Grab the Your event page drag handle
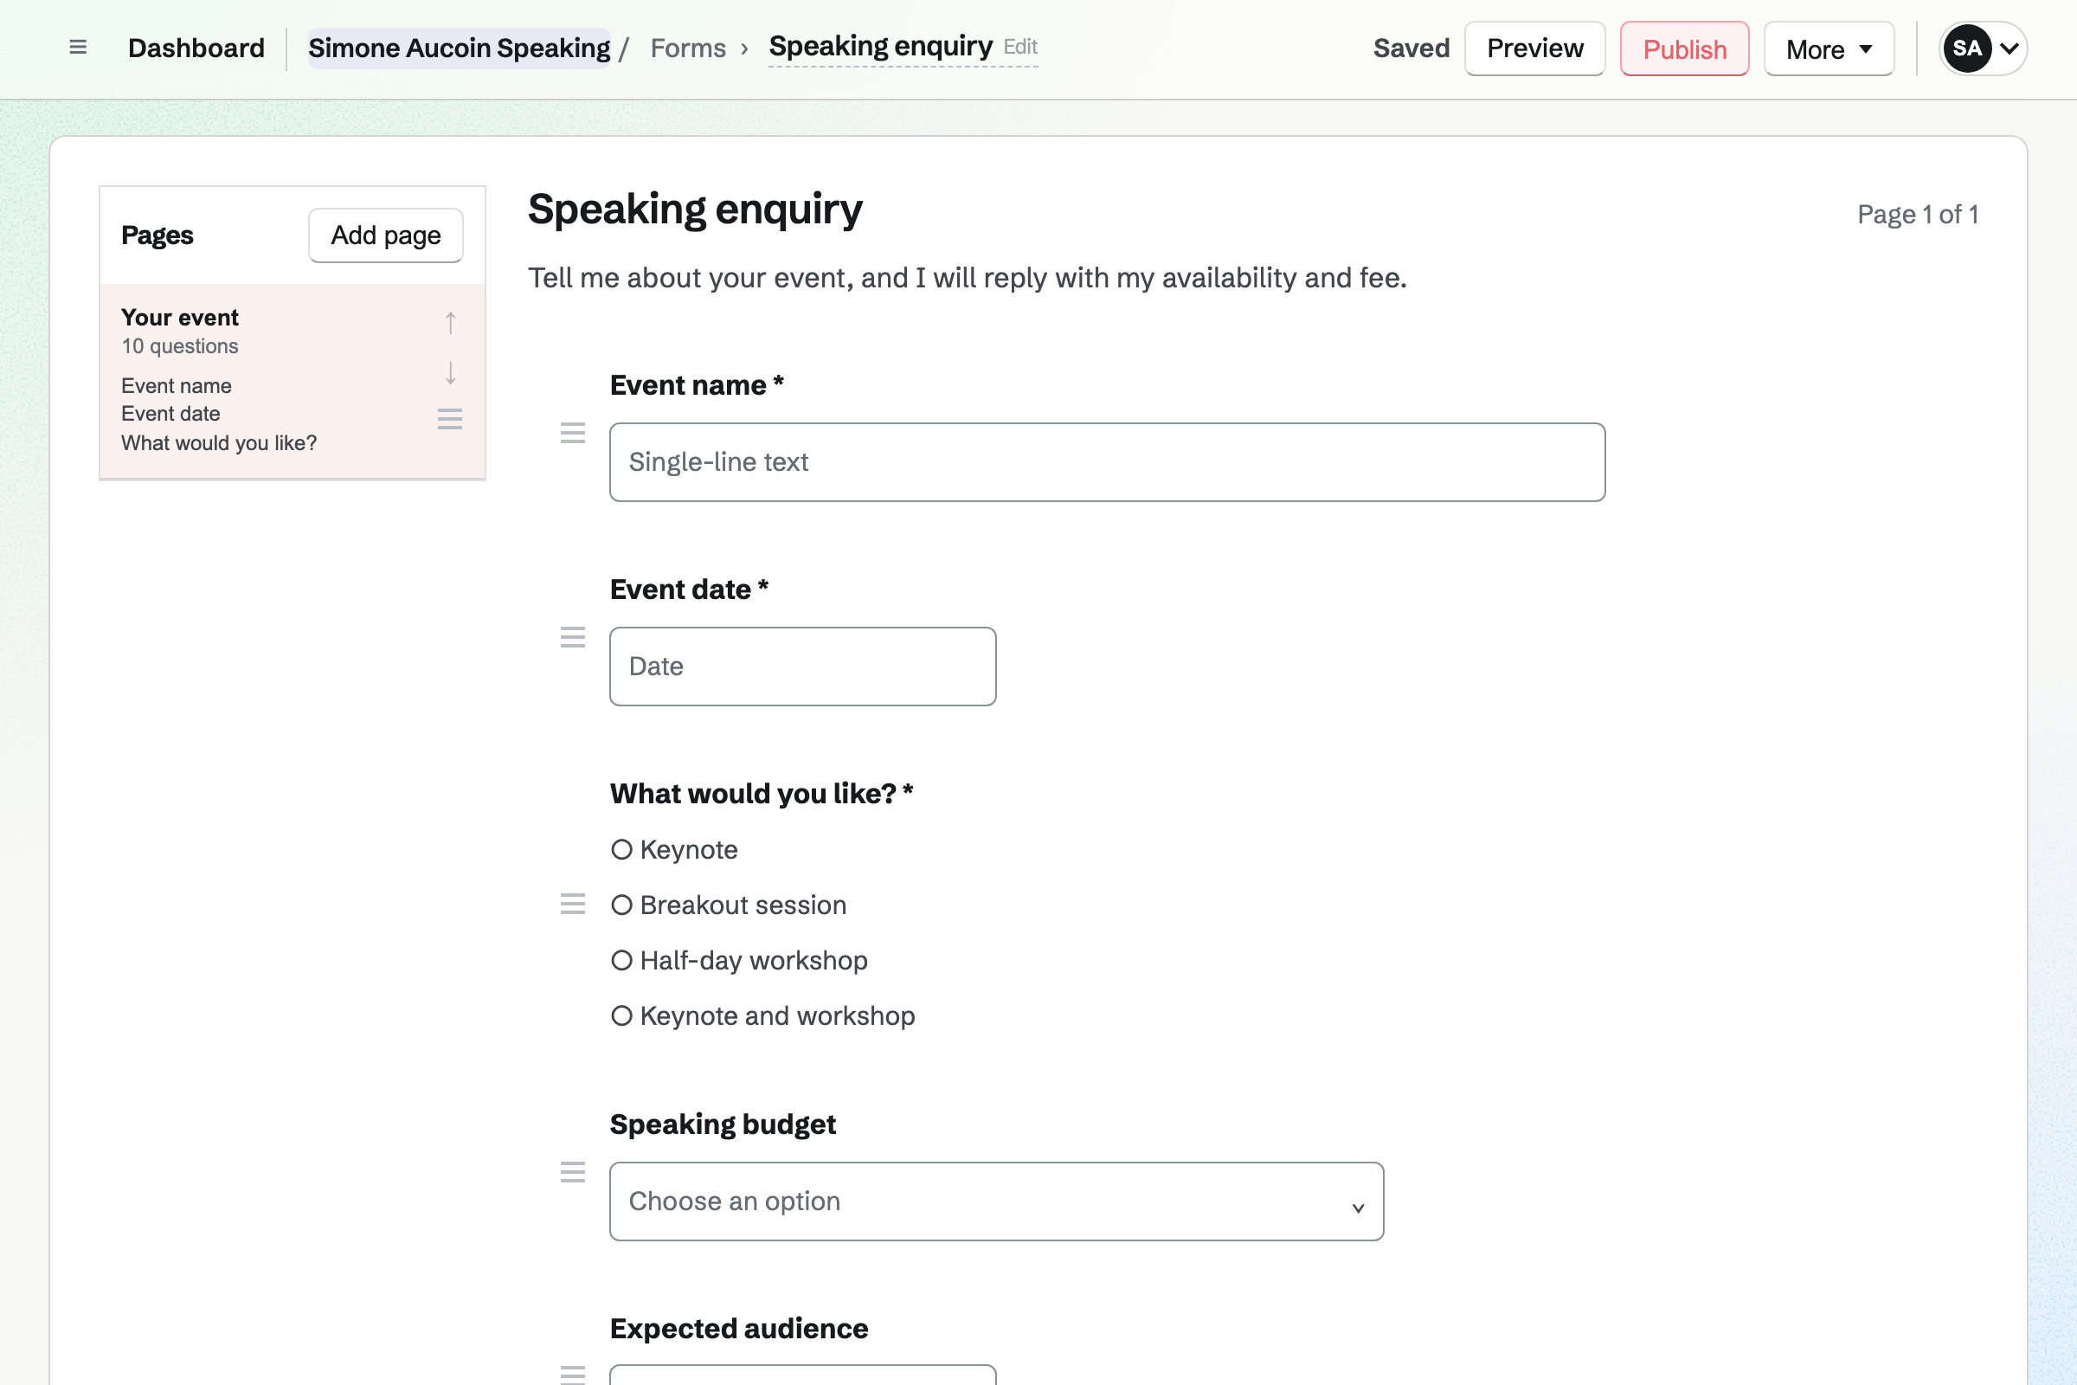The image size is (2077, 1385). coord(450,419)
